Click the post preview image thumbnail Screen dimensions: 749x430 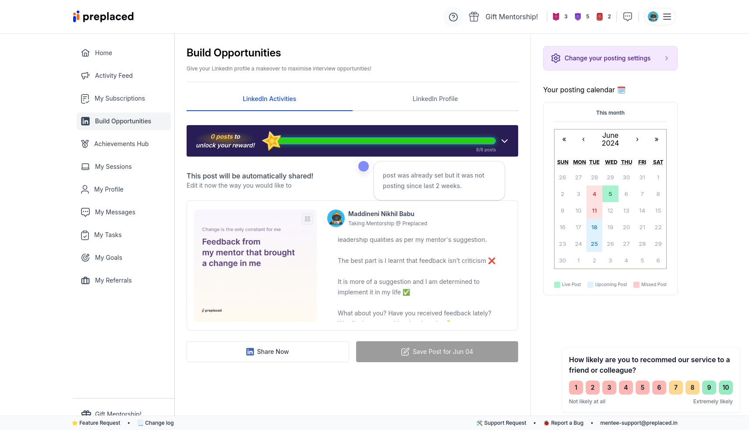click(x=255, y=266)
